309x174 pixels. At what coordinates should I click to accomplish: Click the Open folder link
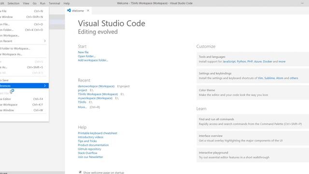tap(87, 56)
